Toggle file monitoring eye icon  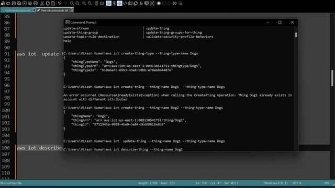coord(152,4)
